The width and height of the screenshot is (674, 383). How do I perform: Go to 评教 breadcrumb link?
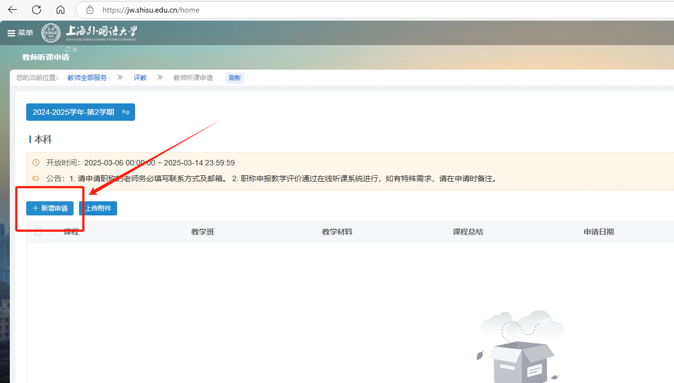140,78
